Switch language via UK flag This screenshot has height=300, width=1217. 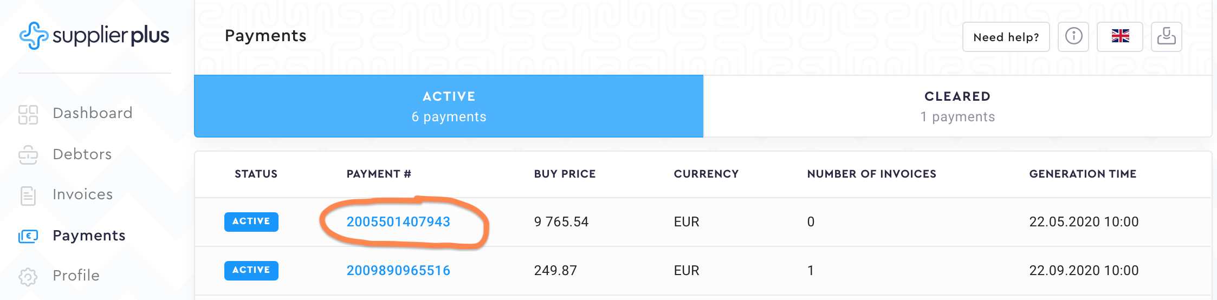coord(1120,37)
